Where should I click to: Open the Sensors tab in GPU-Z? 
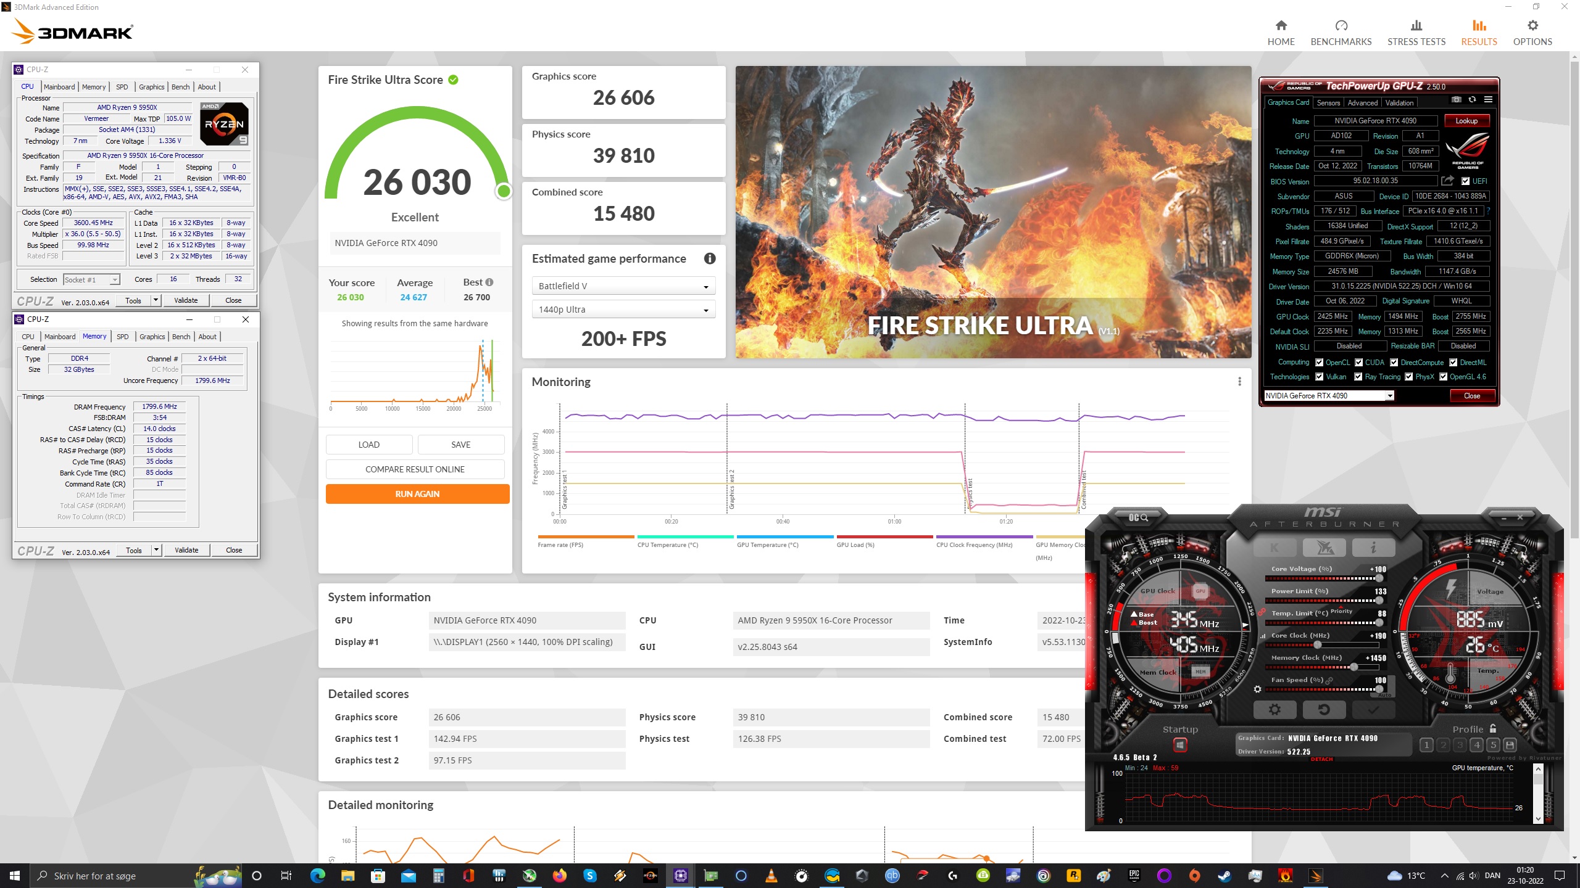[1328, 103]
